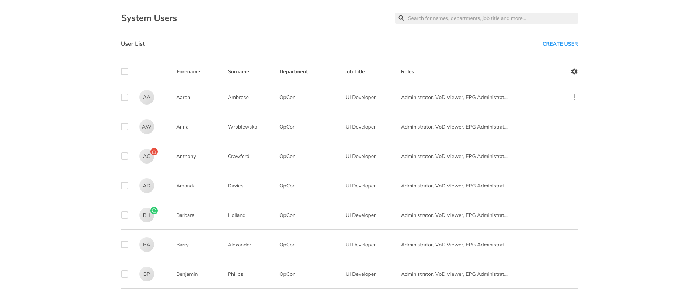This screenshot has width=700, height=295.
Task: Check the box for Anthony Crawford
Action: tap(125, 156)
